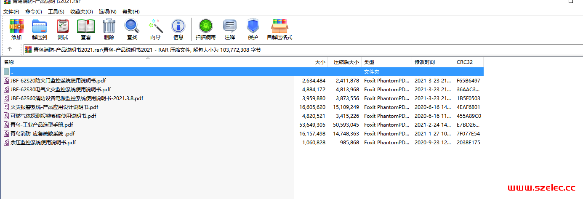Click the packed size value 15,109,249

346,107
